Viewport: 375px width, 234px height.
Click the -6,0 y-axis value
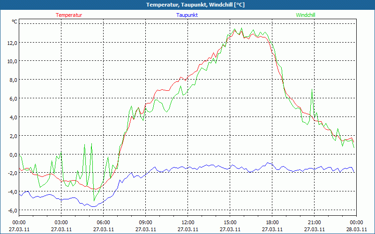[x=13, y=210]
